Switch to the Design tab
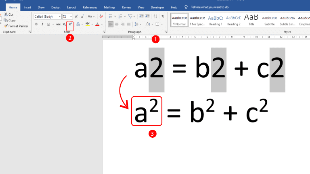The width and height of the screenshot is (310, 174). (56, 7)
